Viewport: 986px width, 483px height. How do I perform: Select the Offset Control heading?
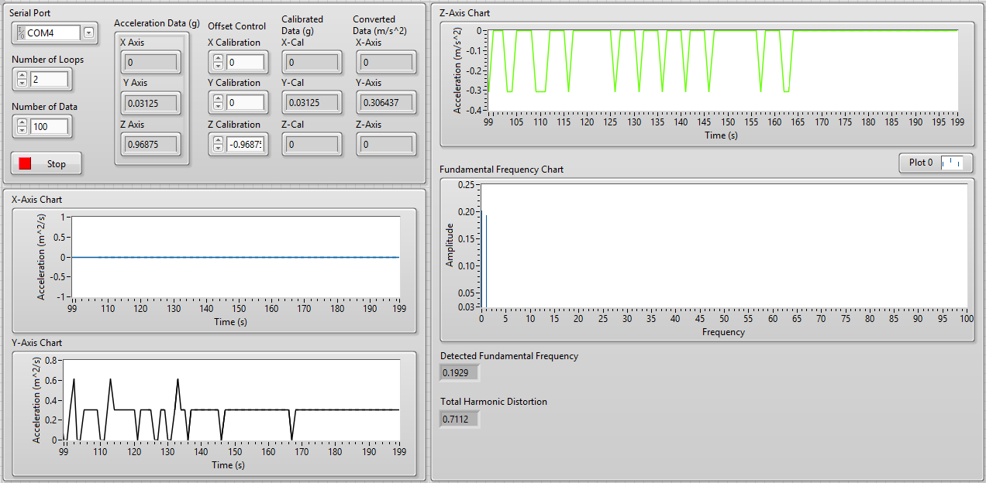(x=237, y=26)
